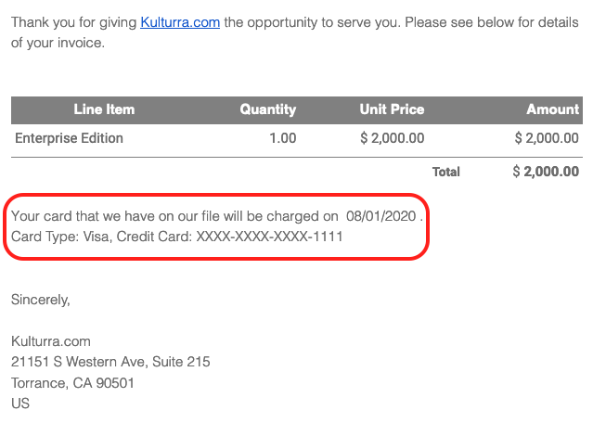
Task: Click the charge date 08/01/2020
Action: [380, 216]
